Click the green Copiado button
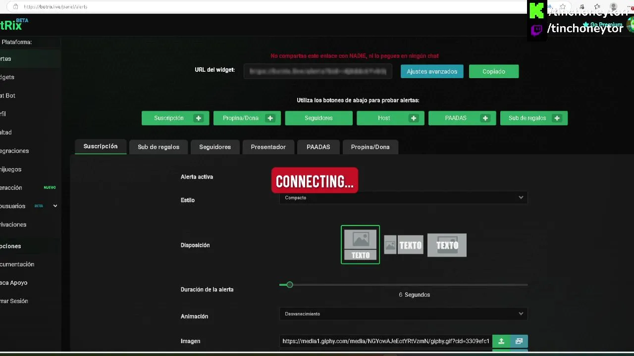Screen dimensions: 634x356 point(494,72)
